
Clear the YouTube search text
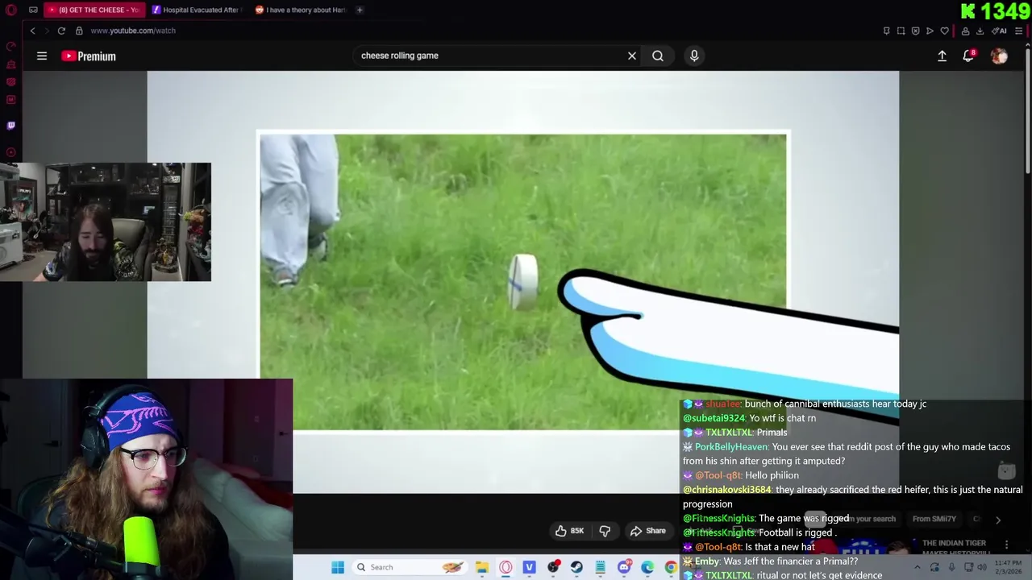[x=632, y=56]
